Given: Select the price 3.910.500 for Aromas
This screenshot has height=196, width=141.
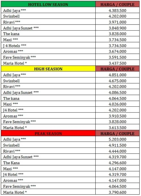Looking at the screenshot, I should [x=117, y=116].
